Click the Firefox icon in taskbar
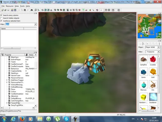 click(22, 119)
